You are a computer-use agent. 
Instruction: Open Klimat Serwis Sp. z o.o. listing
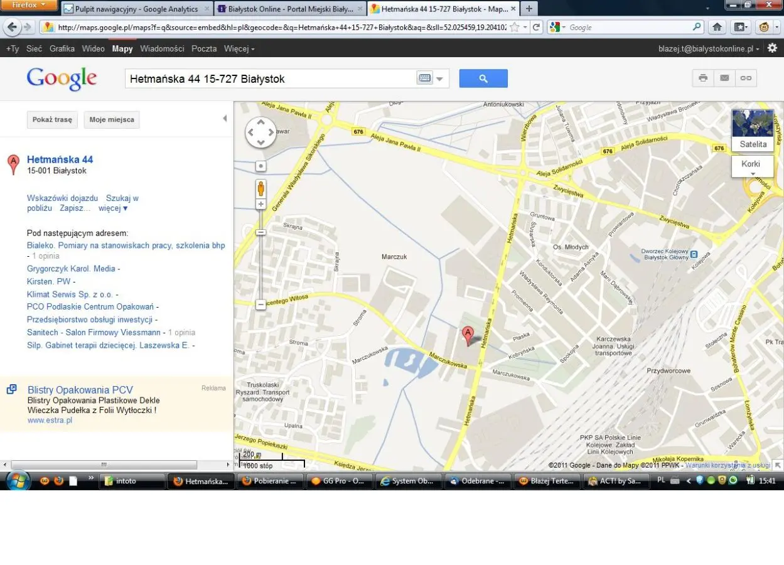coord(70,294)
